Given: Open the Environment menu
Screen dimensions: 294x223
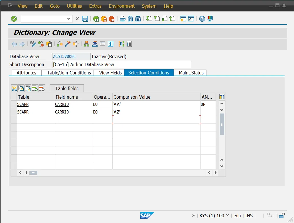Looking at the screenshot, I should 122,6.
